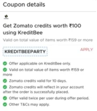
Task: Click Zomato credits will reflect in account text
Action: [x=46, y=87]
